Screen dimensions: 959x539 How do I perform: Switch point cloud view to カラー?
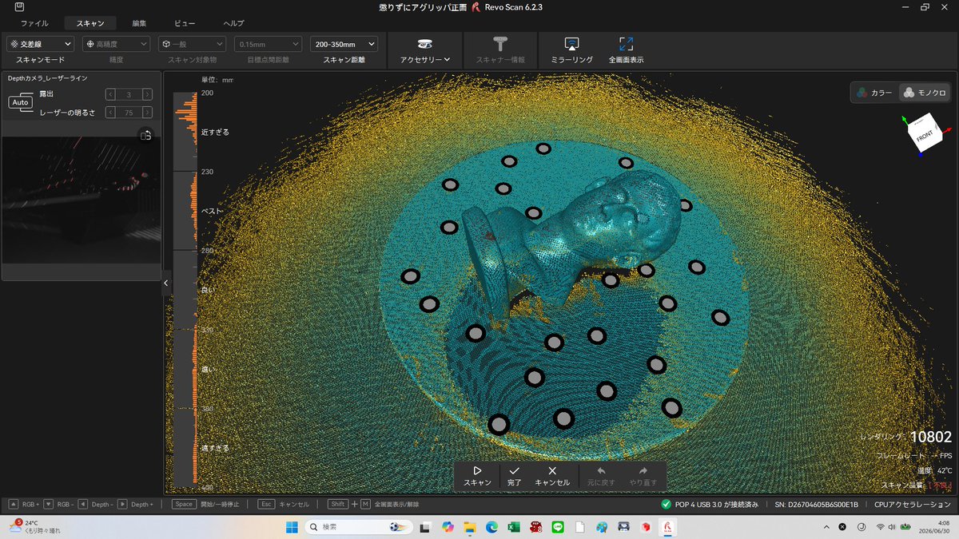click(875, 93)
